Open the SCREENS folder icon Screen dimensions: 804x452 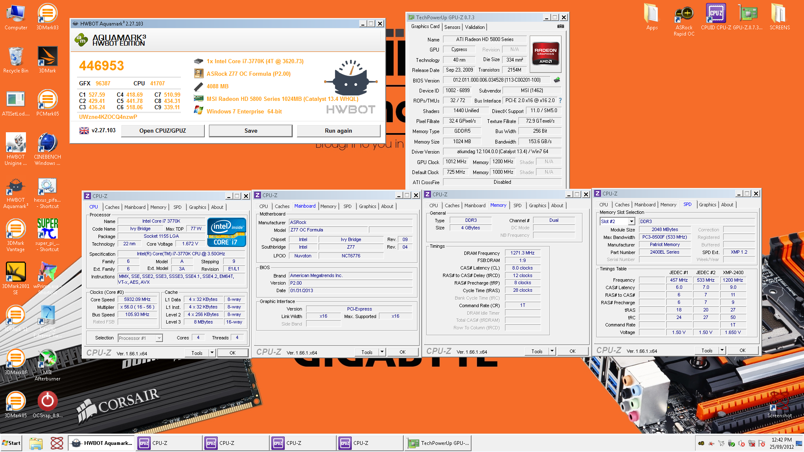point(779,18)
